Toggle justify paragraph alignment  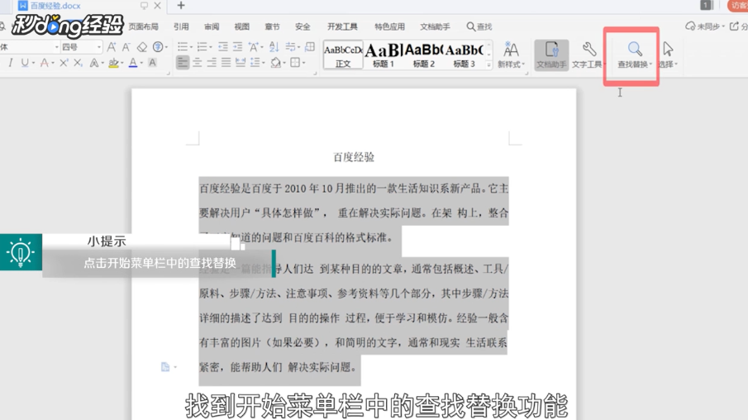[x=226, y=63]
